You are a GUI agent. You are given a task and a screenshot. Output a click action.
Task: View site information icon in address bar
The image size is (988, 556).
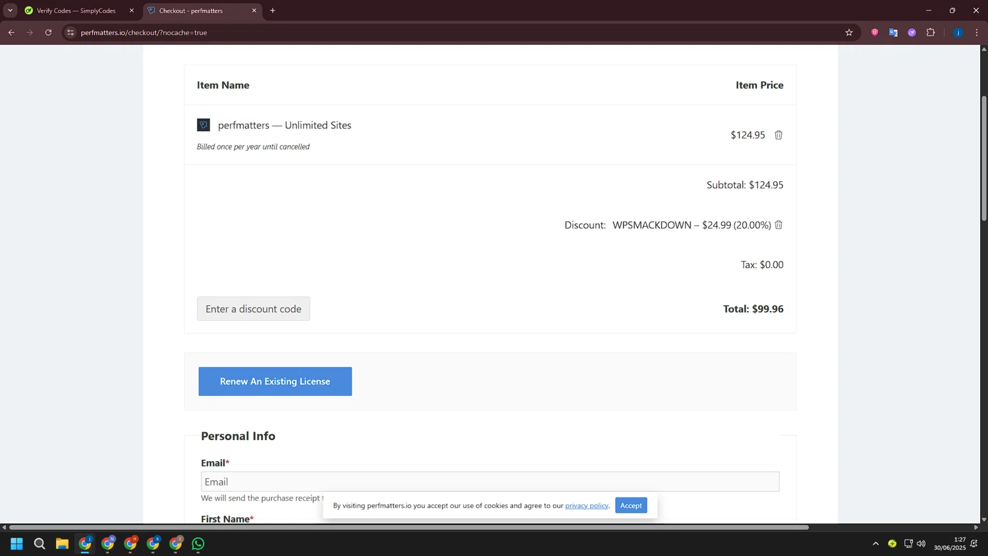71,32
